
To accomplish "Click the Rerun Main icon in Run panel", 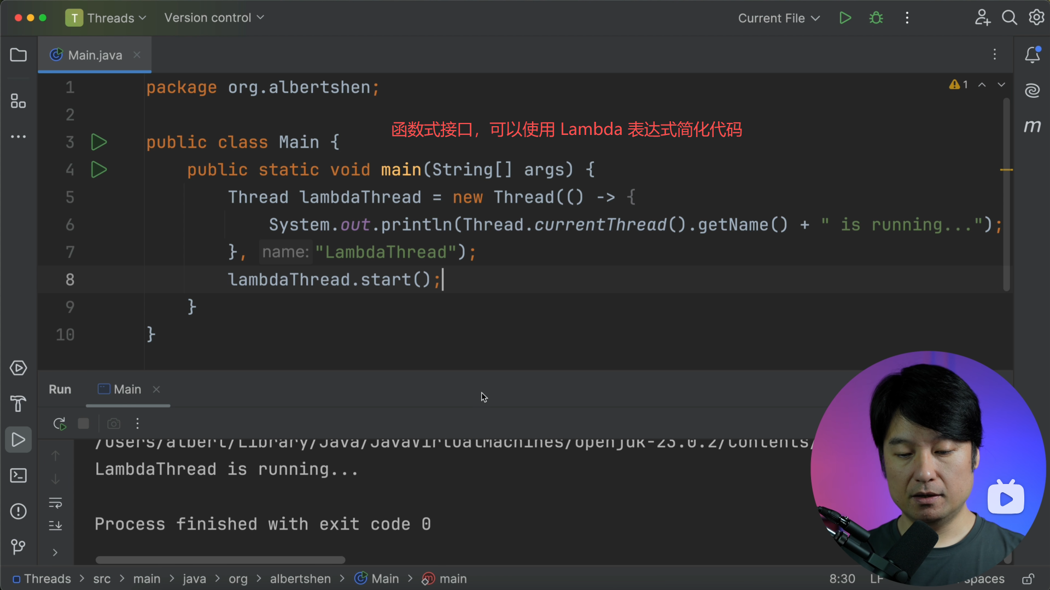I will [x=60, y=423].
